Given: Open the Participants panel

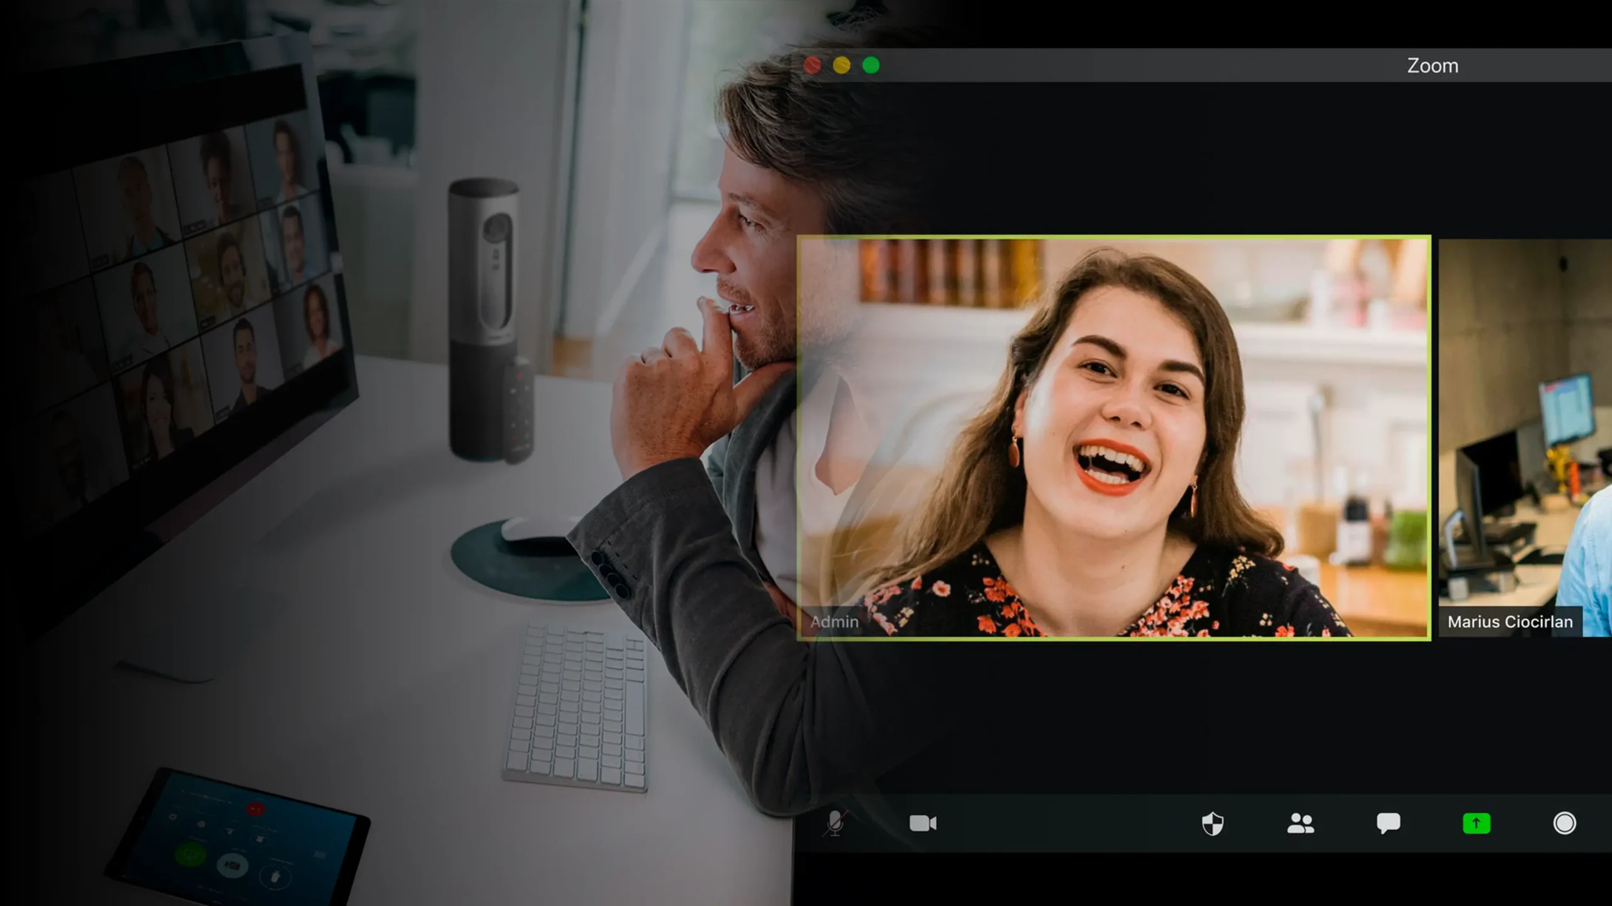Looking at the screenshot, I should click(1300, 823).
